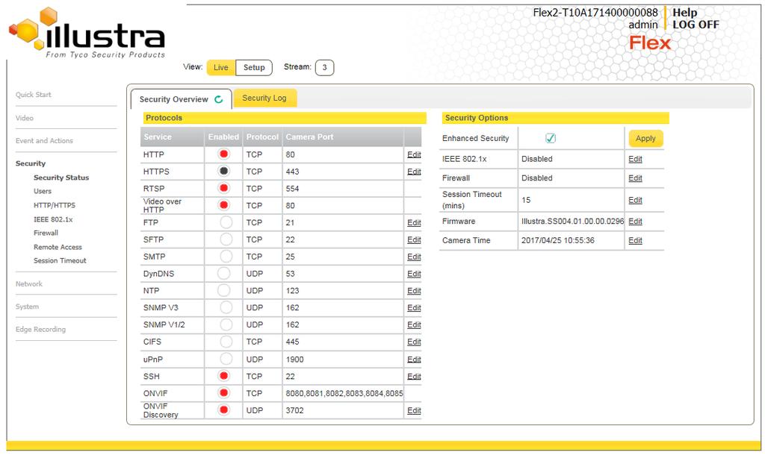Toggle the Video over HTTP enabled indicator
This screenshot has width=765, height=455.
coord(224,205)
